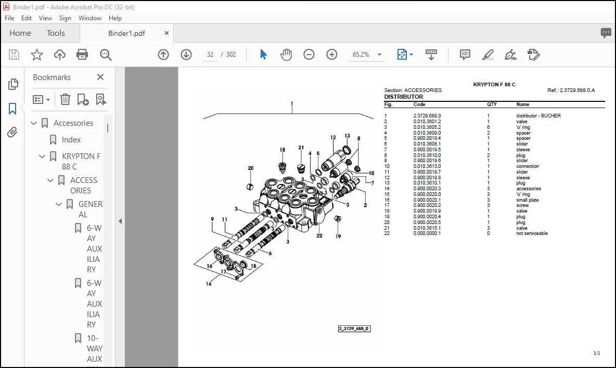Click the page number field showing 32
The width and height of the screenshot is (616, 368).
(x=210, y=55)
